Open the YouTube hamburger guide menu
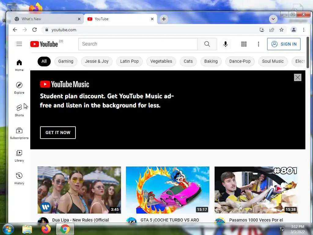 tap(19, 44)
